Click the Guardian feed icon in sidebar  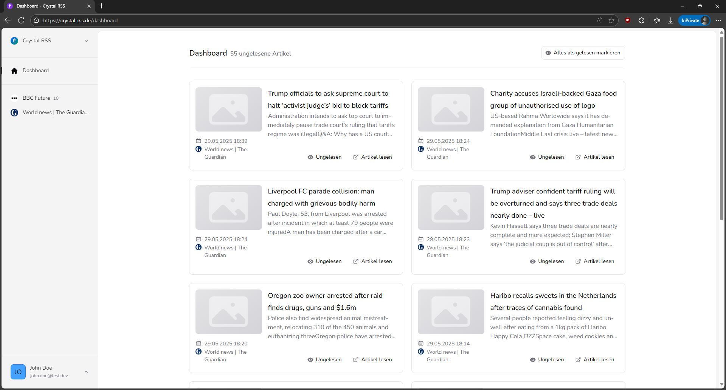pyautogui.click(x=14, y=113)
